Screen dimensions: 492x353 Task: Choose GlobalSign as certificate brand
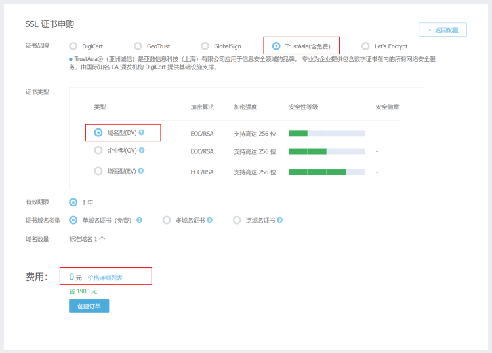coord(205,46)
